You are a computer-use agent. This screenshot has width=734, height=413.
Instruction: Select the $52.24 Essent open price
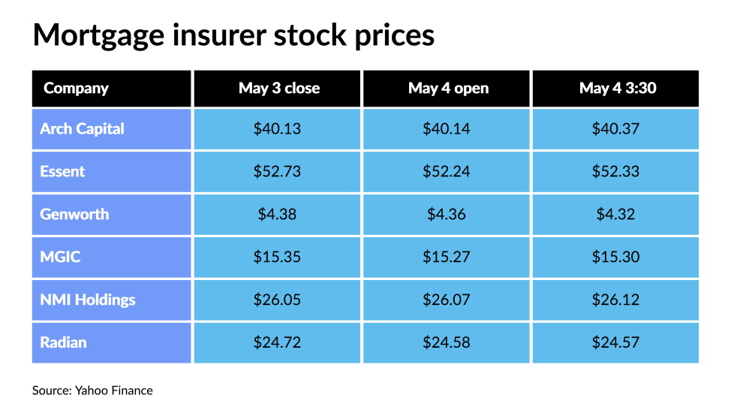[x=446, y=172]
